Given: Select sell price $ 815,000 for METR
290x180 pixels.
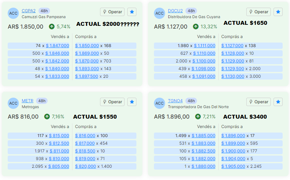Looking at the screenshot, I should pyautogui.click(x=59, y=136).
